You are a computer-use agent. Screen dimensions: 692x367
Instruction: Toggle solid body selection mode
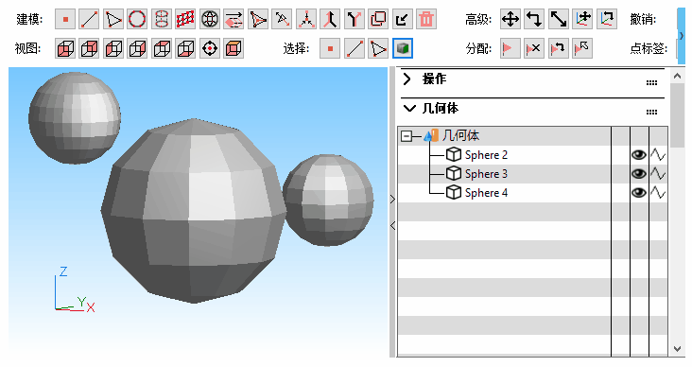pos(403,48)
